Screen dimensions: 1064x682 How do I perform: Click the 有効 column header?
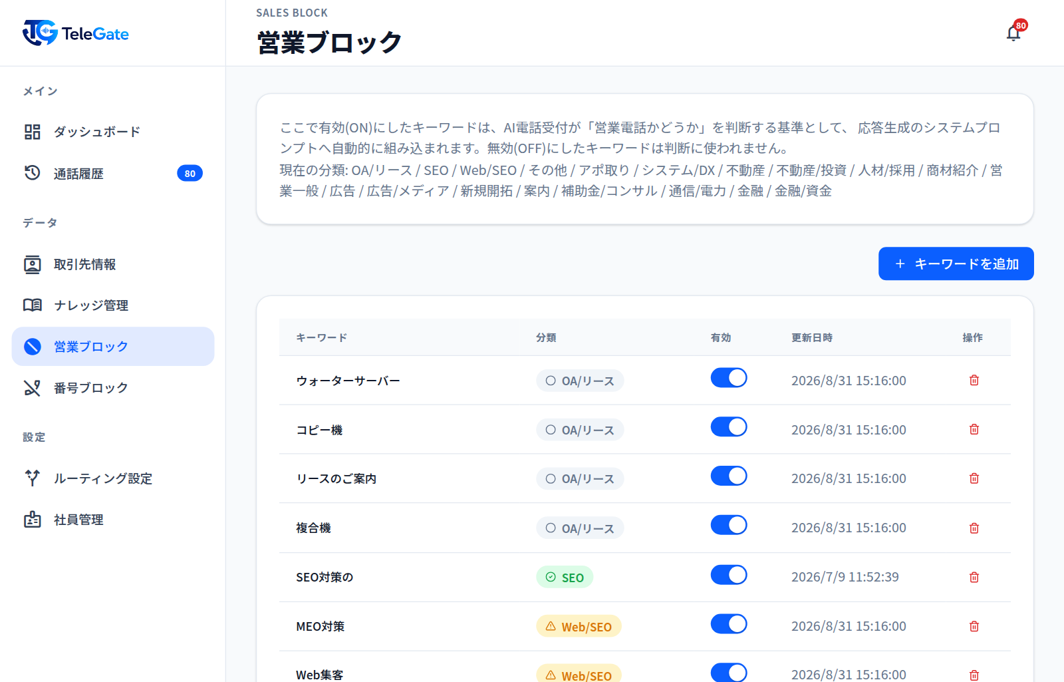[x=721, y=337]
